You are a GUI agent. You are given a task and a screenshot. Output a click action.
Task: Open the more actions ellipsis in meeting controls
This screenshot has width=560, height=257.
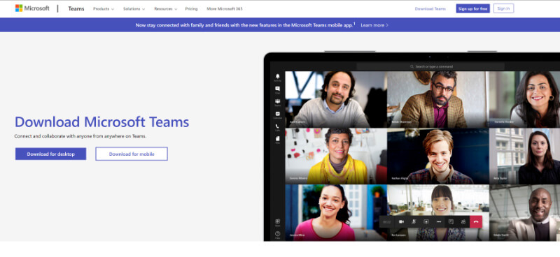tap(439, 221)
